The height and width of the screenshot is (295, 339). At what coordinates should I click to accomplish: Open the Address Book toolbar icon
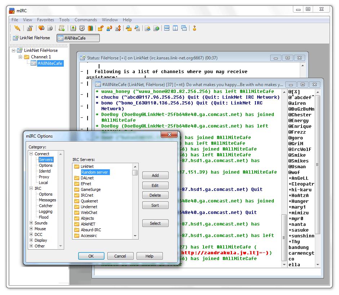pos(73,28)
